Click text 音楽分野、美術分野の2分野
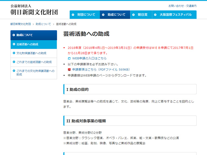 coord(82,133)
